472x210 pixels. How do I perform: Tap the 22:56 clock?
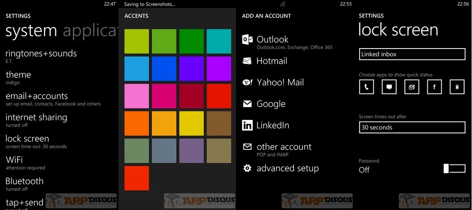(x=463, y=4)
